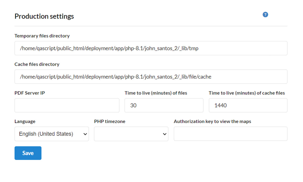Click the "Authorization key to view the maps" label
This screenshot has height=182, width=303.
coord(212,121)
